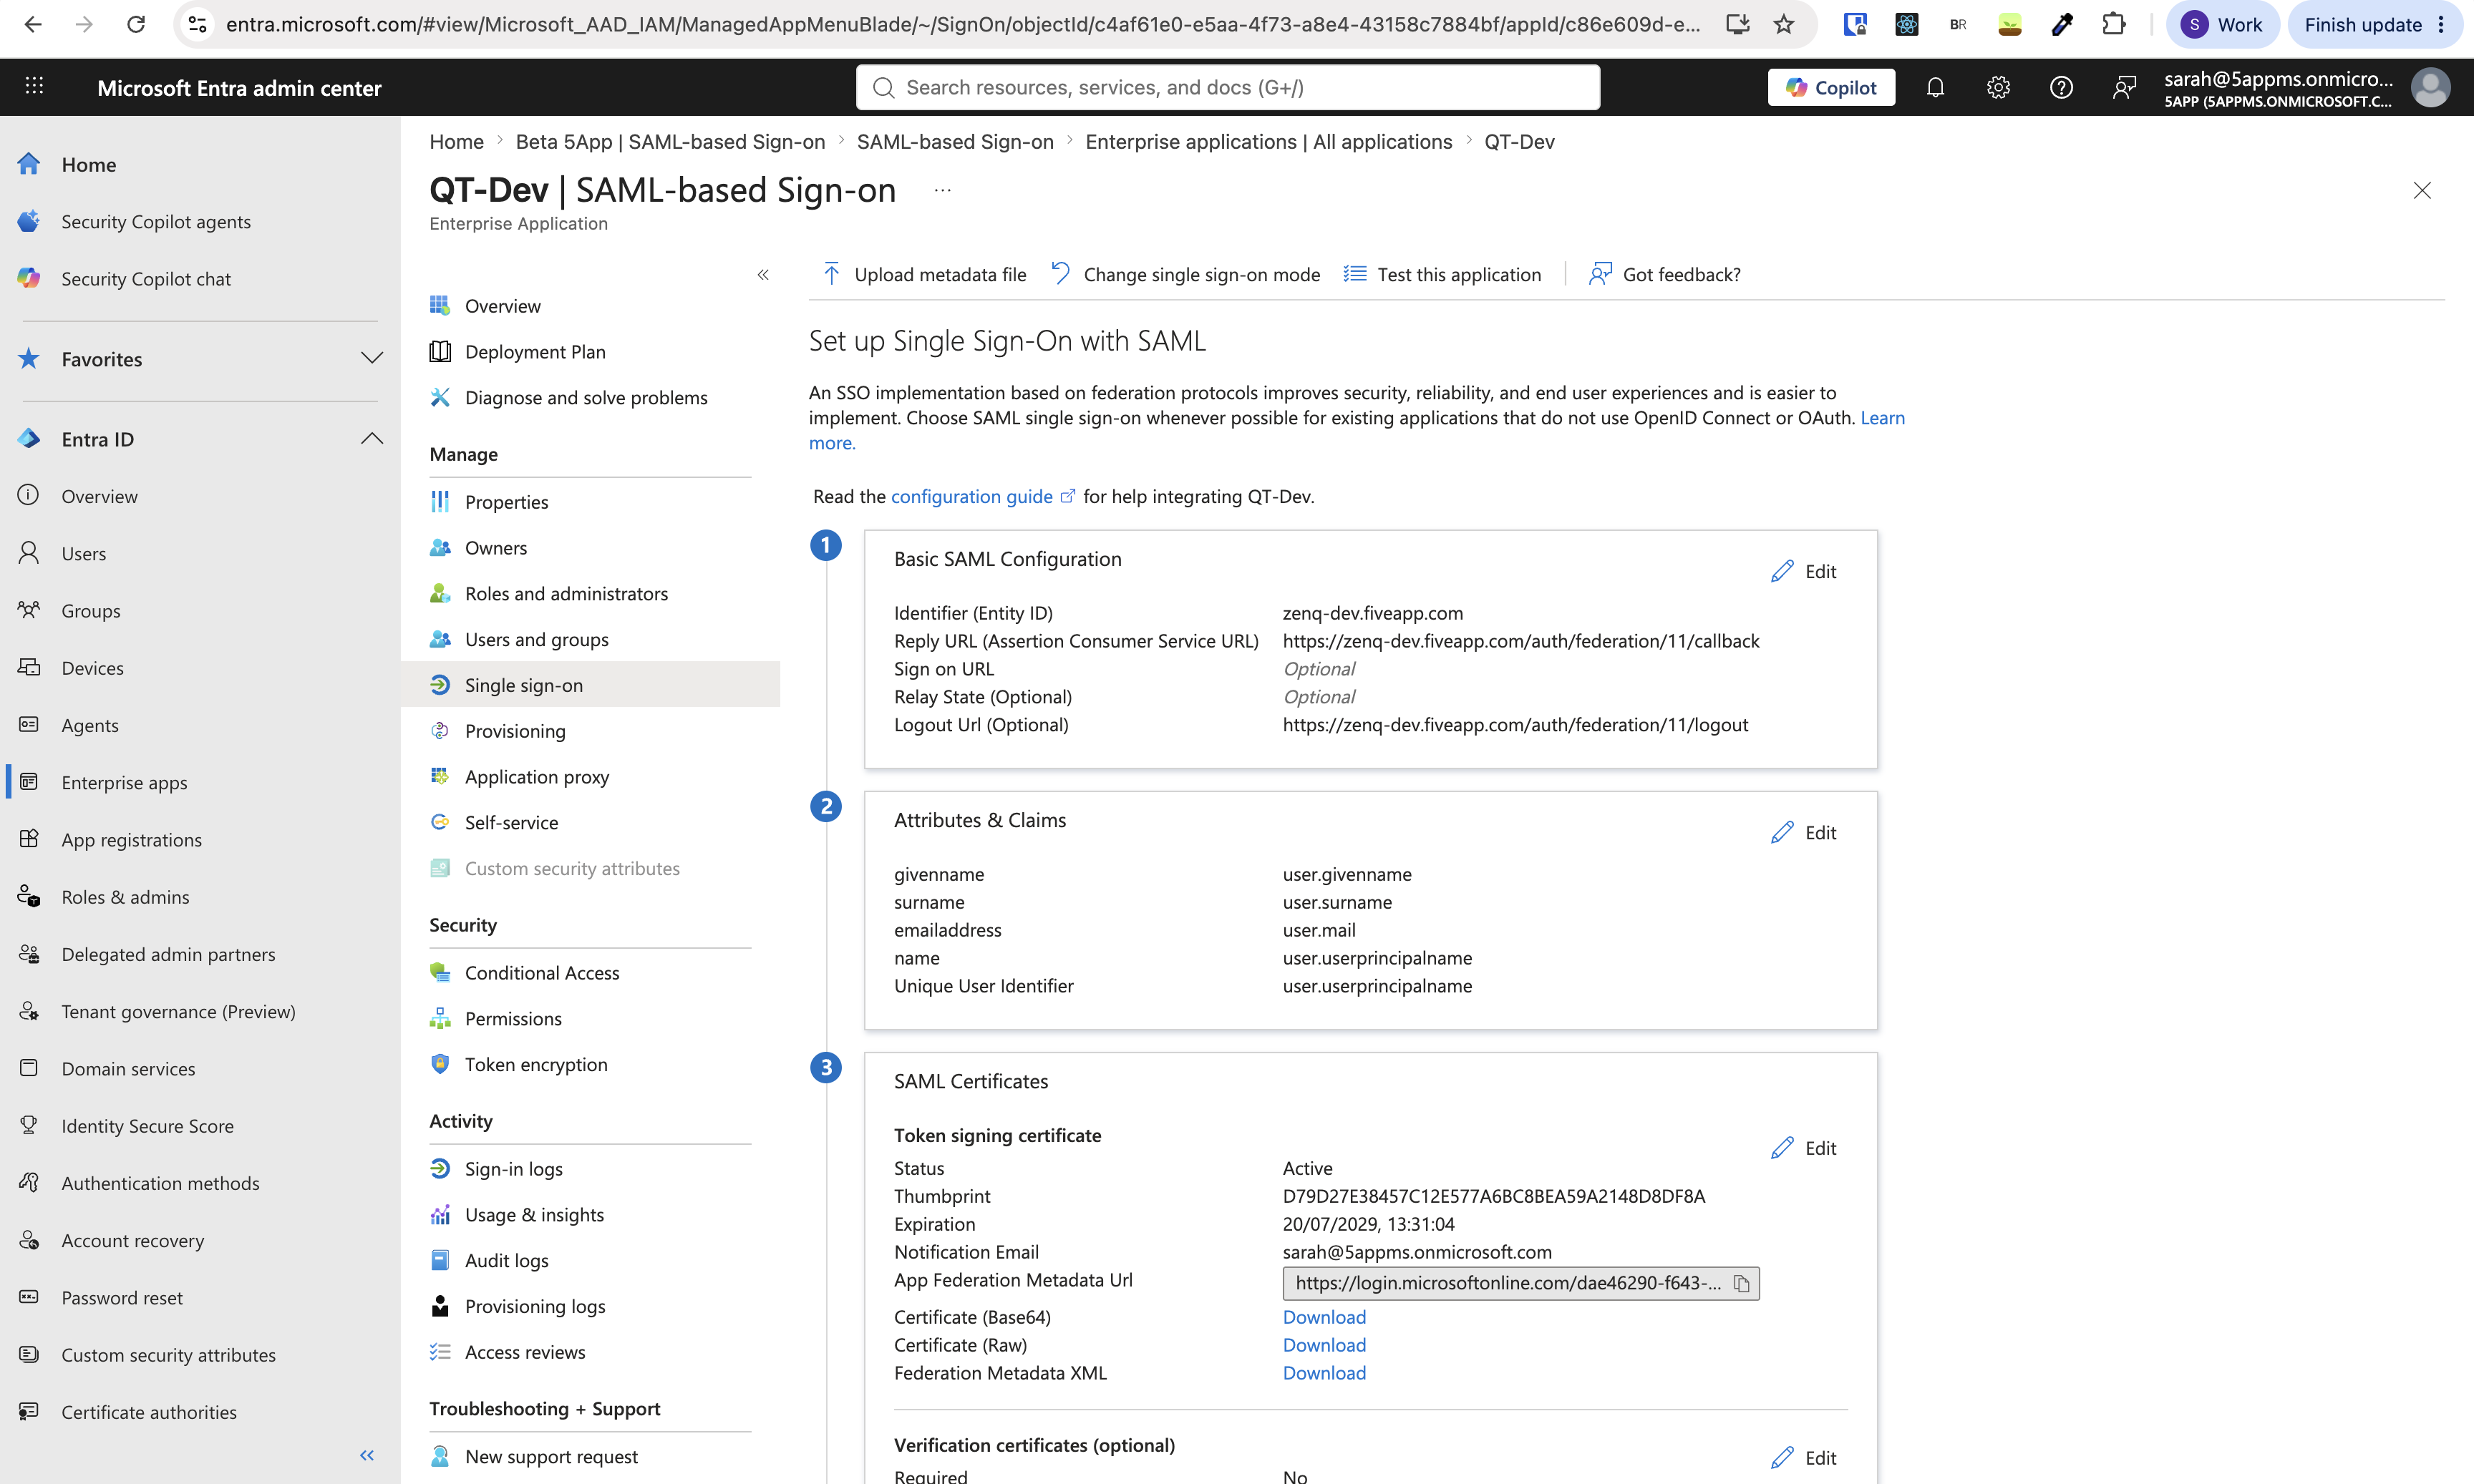
Task: Edit Verification certificates
Action: (x=1804, y=1458)
